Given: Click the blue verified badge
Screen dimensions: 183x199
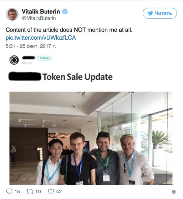Looking at the screenshot, I should pyautogui.click(x=65, y=11).
